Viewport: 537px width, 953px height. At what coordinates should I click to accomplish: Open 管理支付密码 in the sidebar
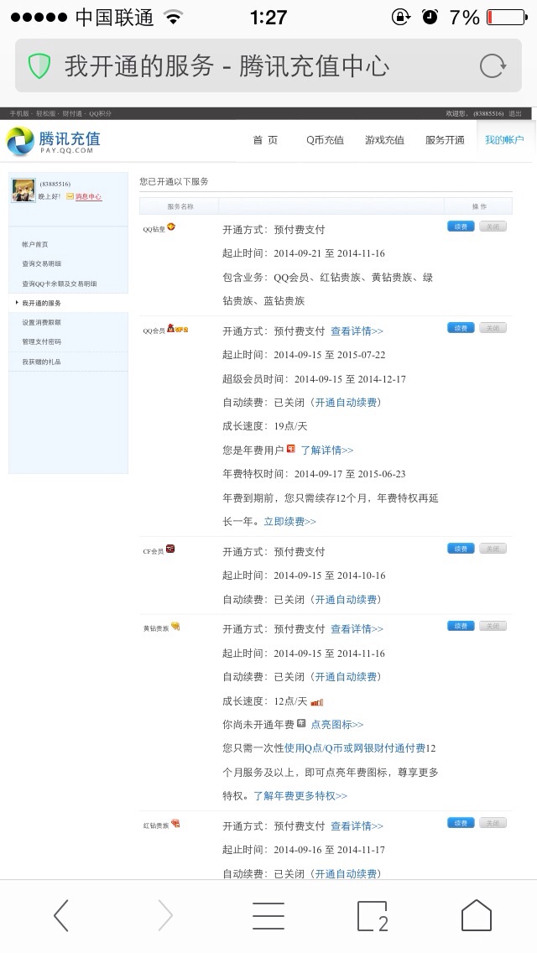[41, 341]
